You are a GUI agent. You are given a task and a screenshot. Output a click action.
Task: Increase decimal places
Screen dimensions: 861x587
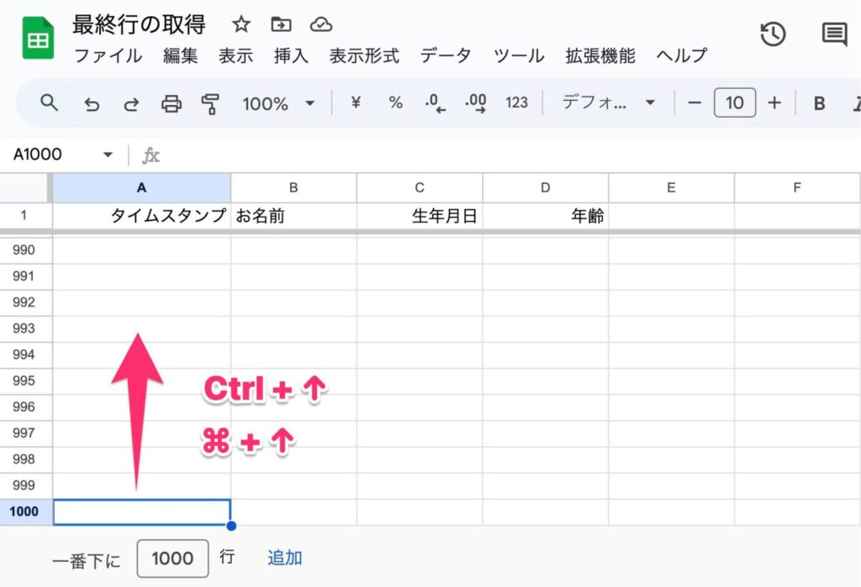[x=476, y=103]
